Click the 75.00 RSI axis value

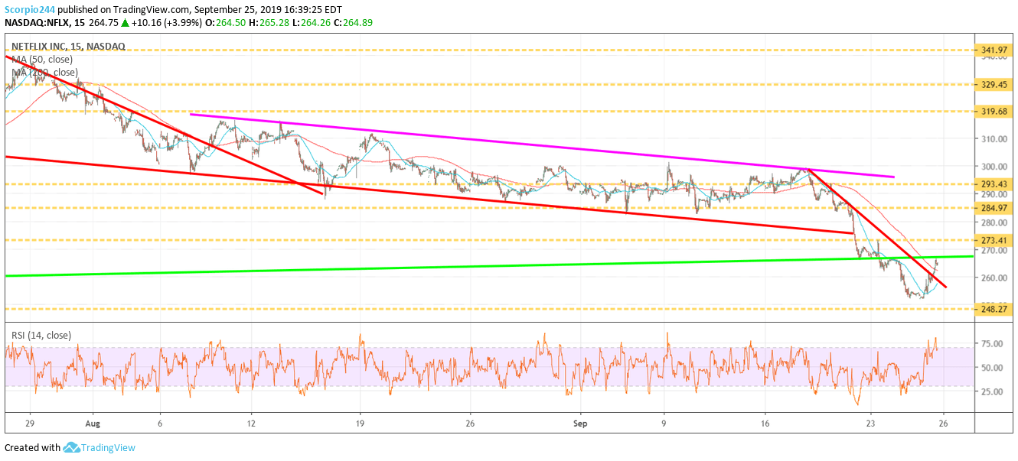(990, 344)
